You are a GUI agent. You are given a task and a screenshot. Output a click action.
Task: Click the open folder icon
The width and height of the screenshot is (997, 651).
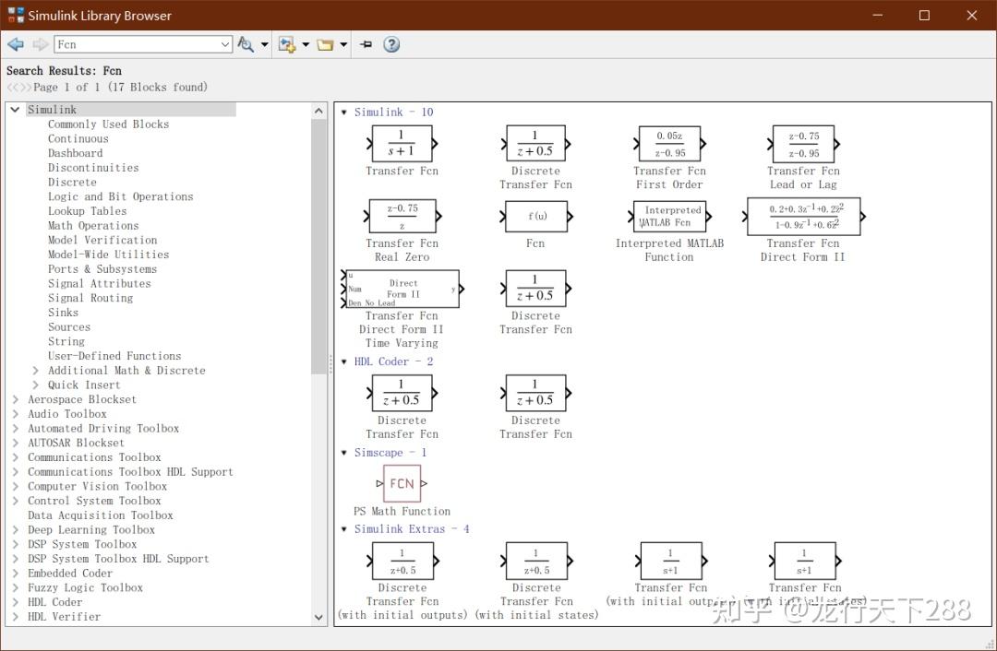(325, 44)
